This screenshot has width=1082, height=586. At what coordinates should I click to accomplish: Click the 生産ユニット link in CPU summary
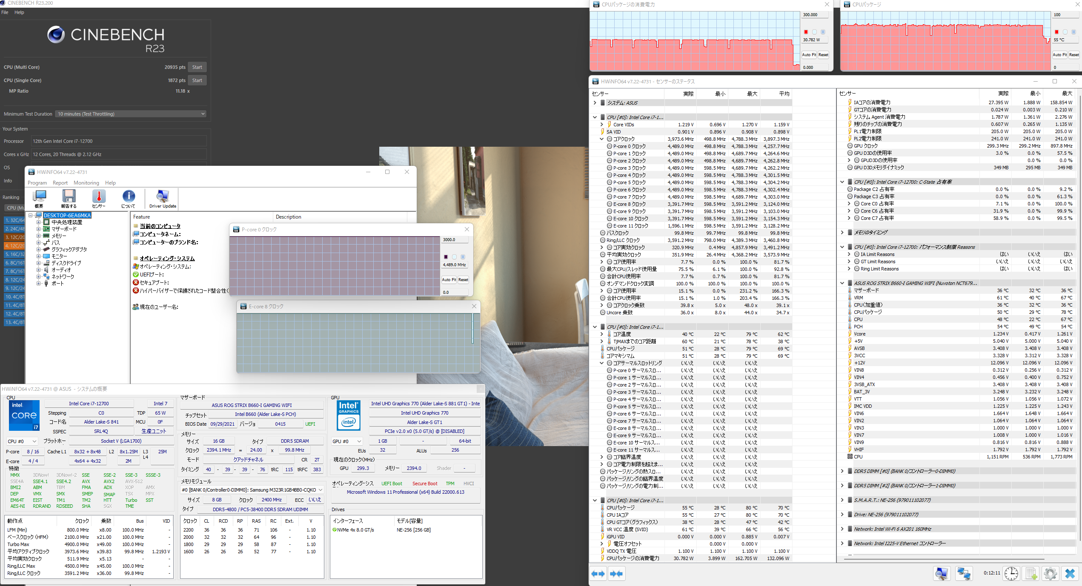[x=154, y=431]
